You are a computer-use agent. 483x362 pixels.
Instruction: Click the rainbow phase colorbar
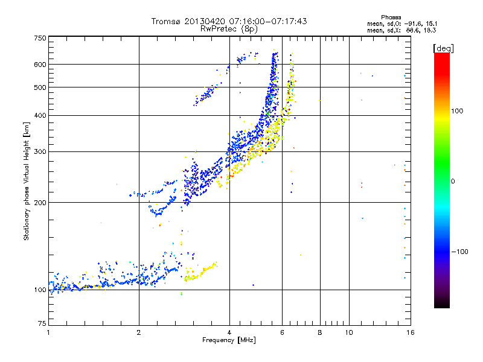[x=442, y=180]
